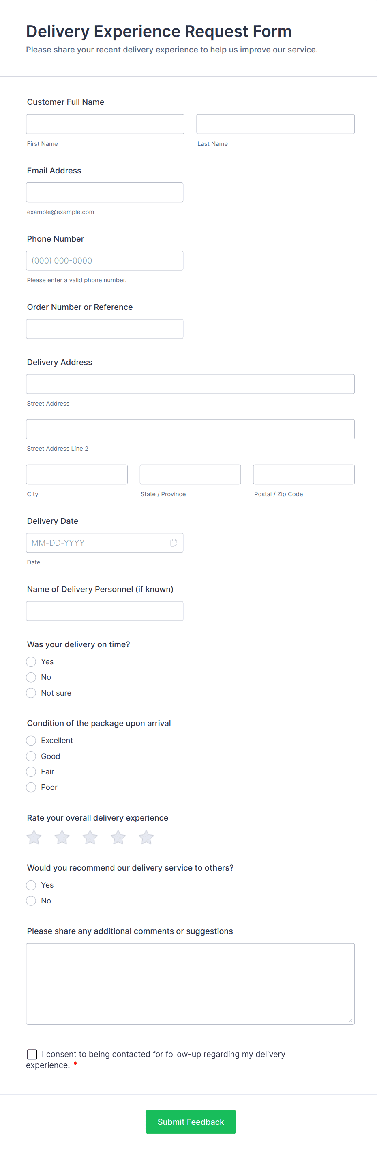Click the Submit Feedback button
The image size is (377, 1154).
(x=191, y=1121)
